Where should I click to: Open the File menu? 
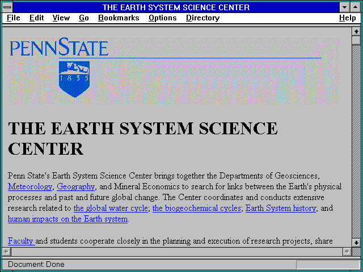[14, 18]
